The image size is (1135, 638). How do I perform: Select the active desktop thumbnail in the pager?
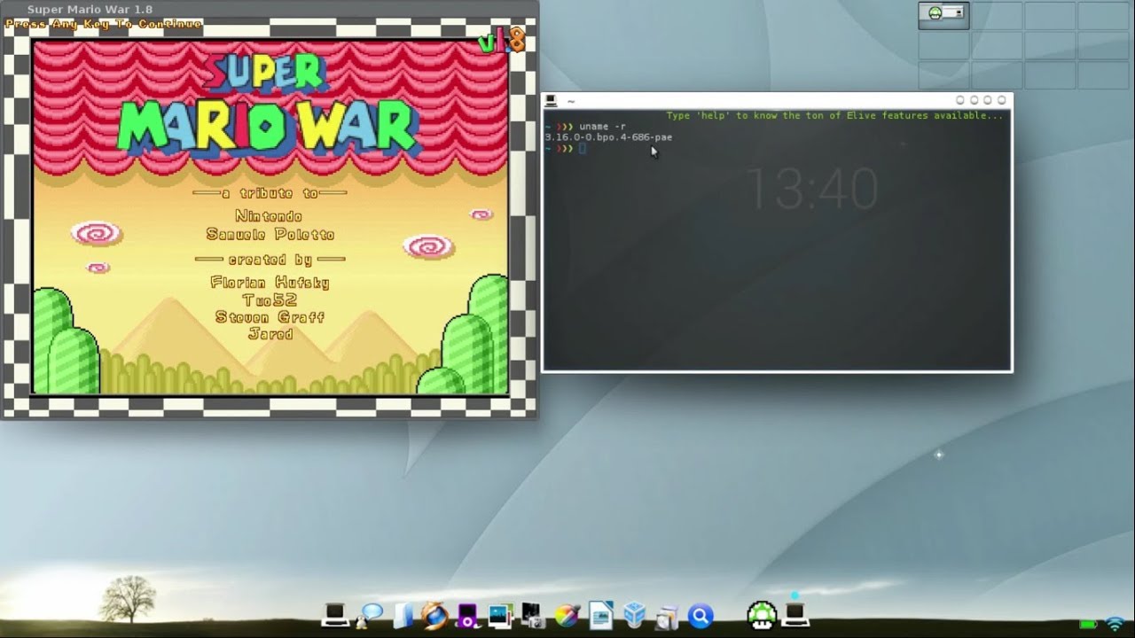click(x=943, y=15)
